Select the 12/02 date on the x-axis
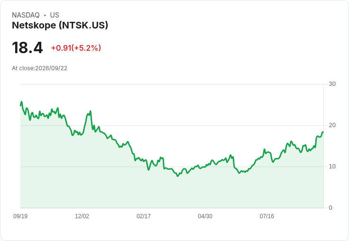349x241 pixels. click(x=82, y=216)
